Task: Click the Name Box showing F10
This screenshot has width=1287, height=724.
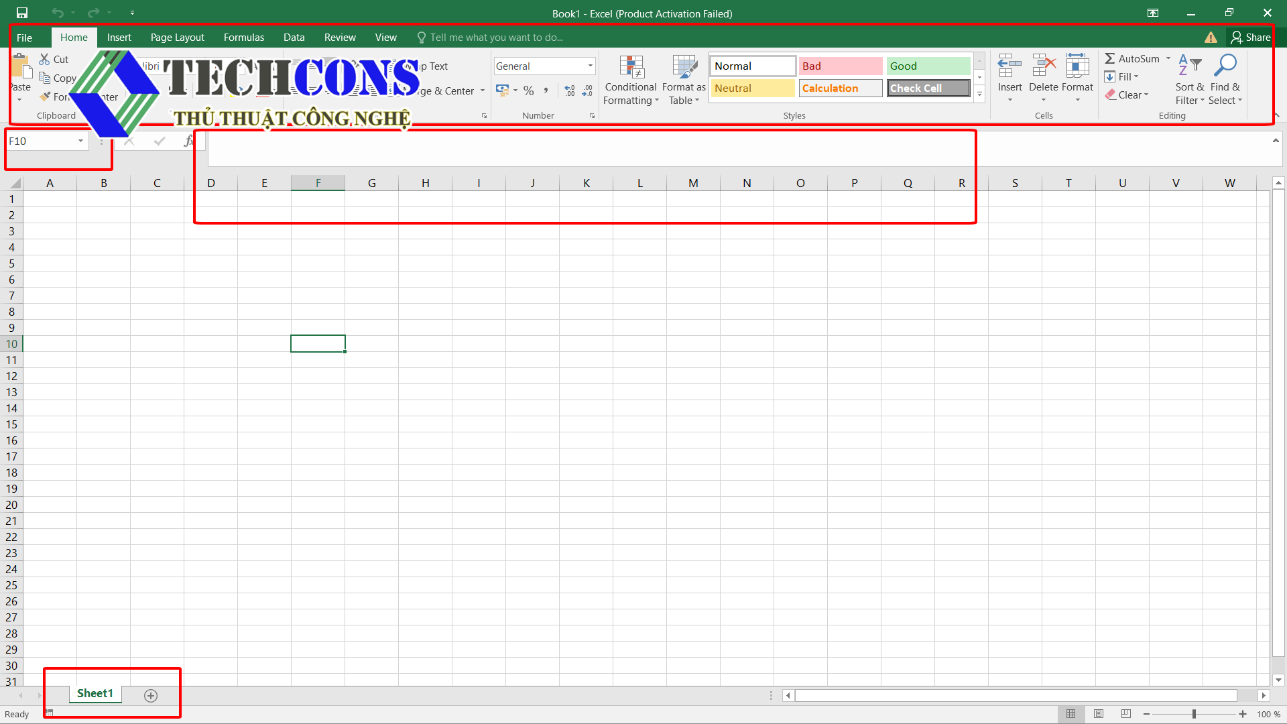Action: 40,141
